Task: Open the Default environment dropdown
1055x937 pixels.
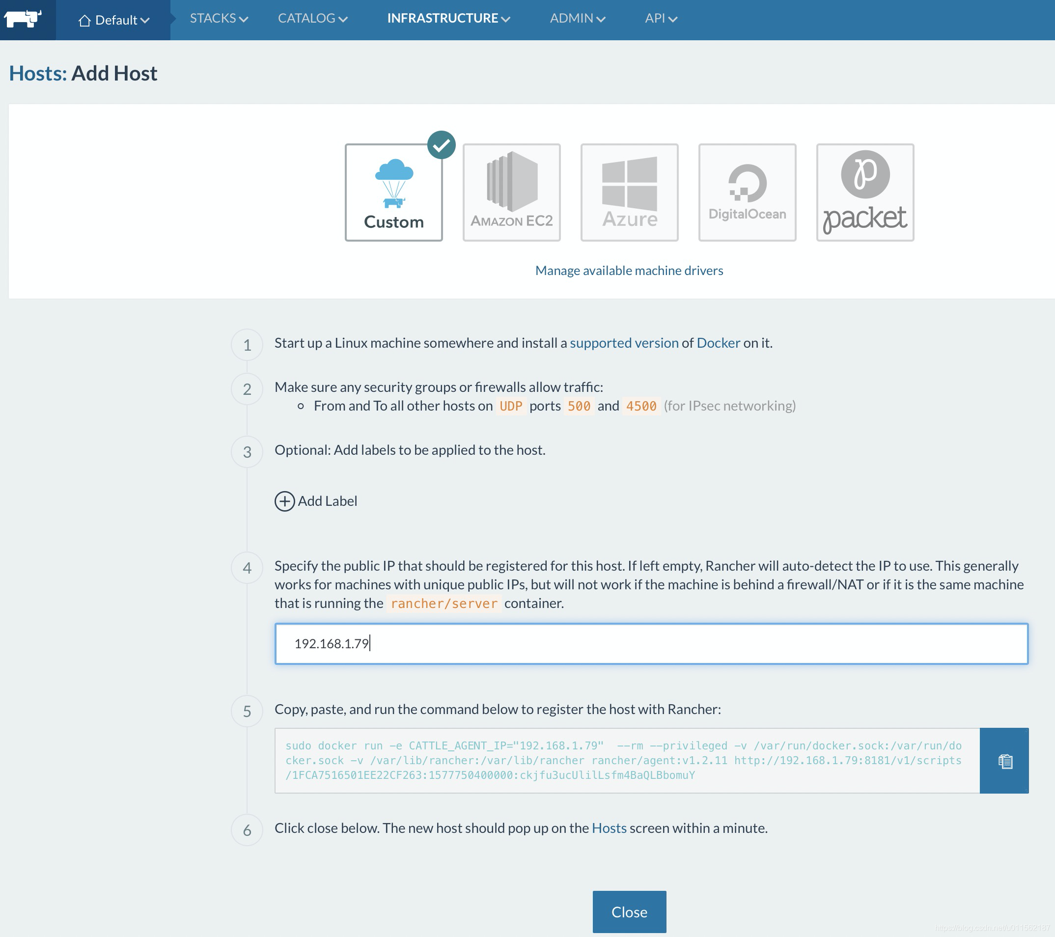Action: coord(113,20)
